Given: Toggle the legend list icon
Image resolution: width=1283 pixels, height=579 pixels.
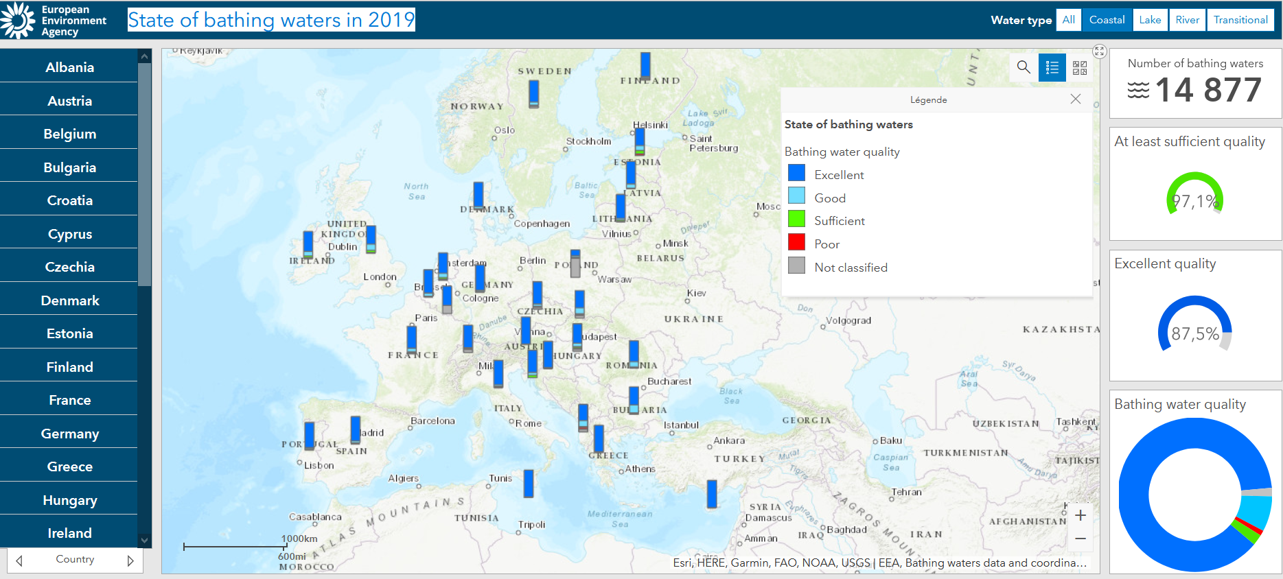Looking at the screenshot, I should click(x=1052, y=67).
